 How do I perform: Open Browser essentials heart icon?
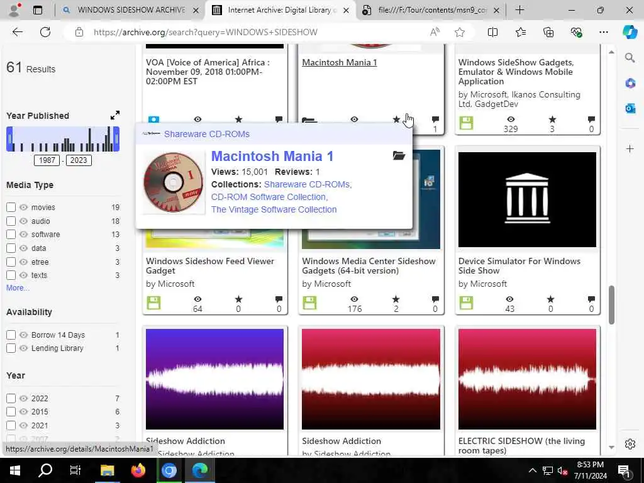576,32
